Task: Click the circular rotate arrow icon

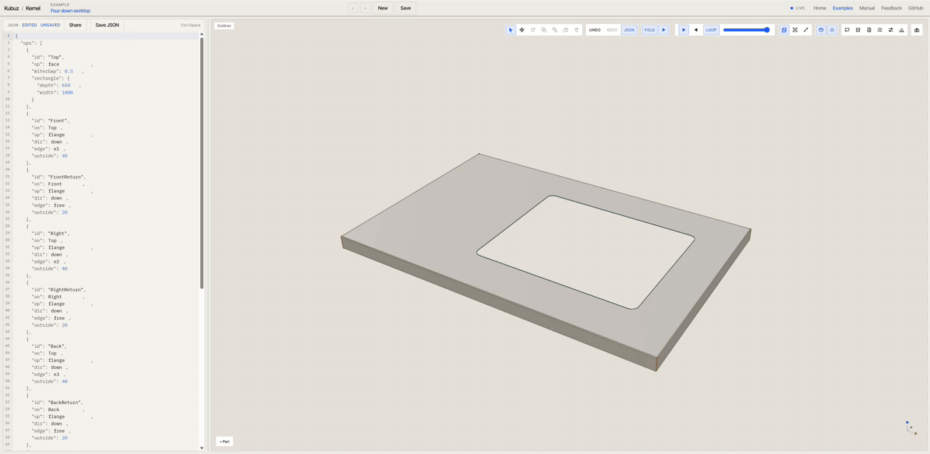Action: 533,30
